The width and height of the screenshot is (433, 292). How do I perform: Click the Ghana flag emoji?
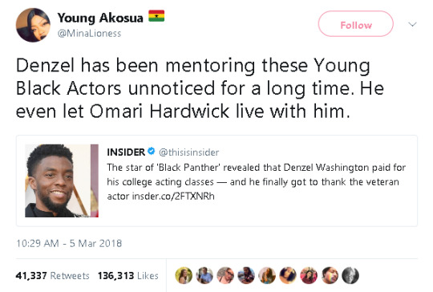[x=156, y=16]
